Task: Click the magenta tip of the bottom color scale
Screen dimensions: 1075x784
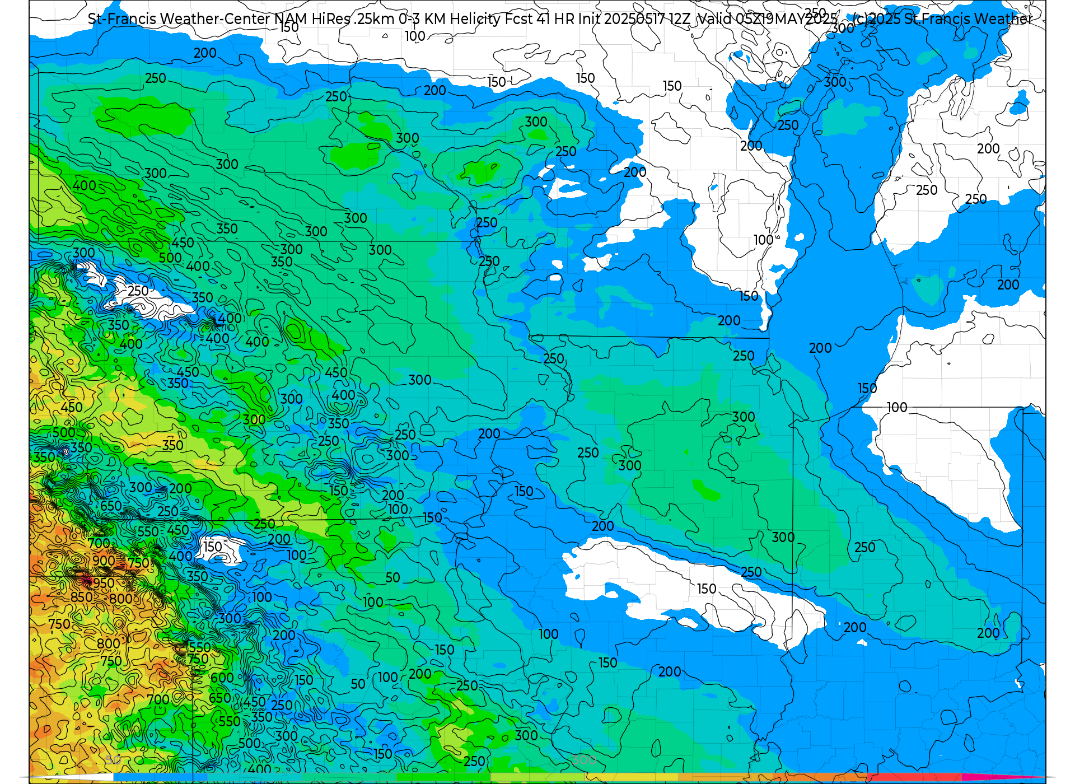Action: tap(1002, 778)
